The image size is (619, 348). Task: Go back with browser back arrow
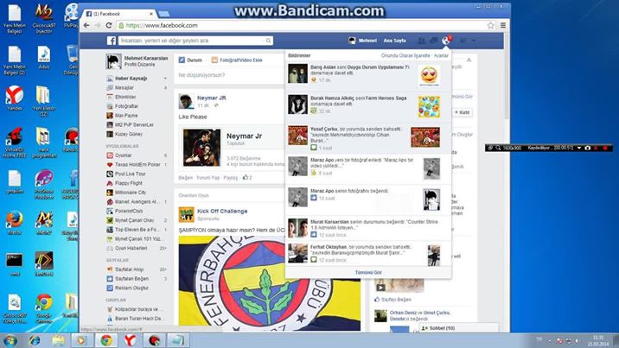pos(86,25)
